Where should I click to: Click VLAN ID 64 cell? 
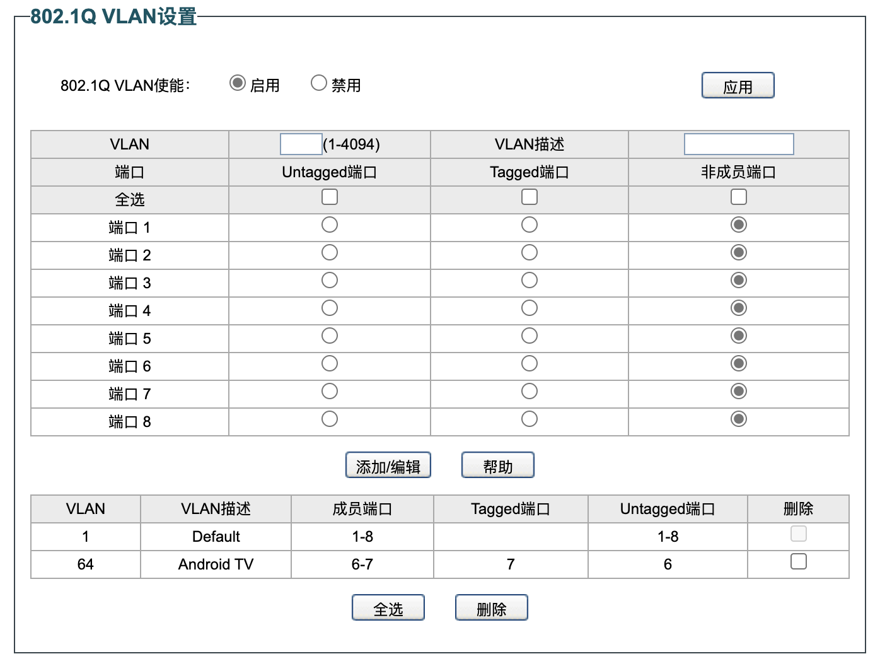(86, 564)
